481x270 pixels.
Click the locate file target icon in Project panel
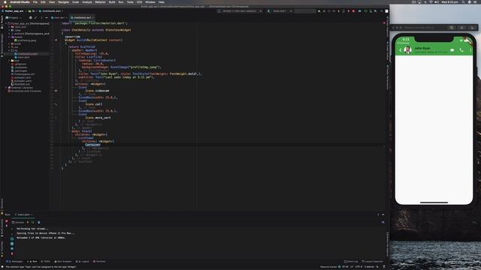30,17
